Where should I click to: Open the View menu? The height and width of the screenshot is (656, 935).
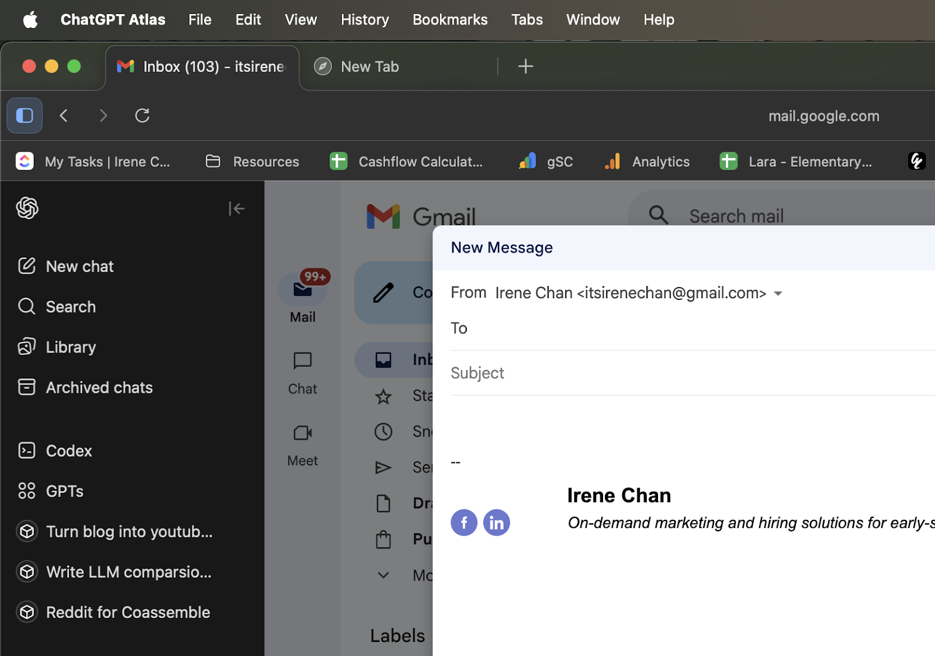(x=301, y=19)
